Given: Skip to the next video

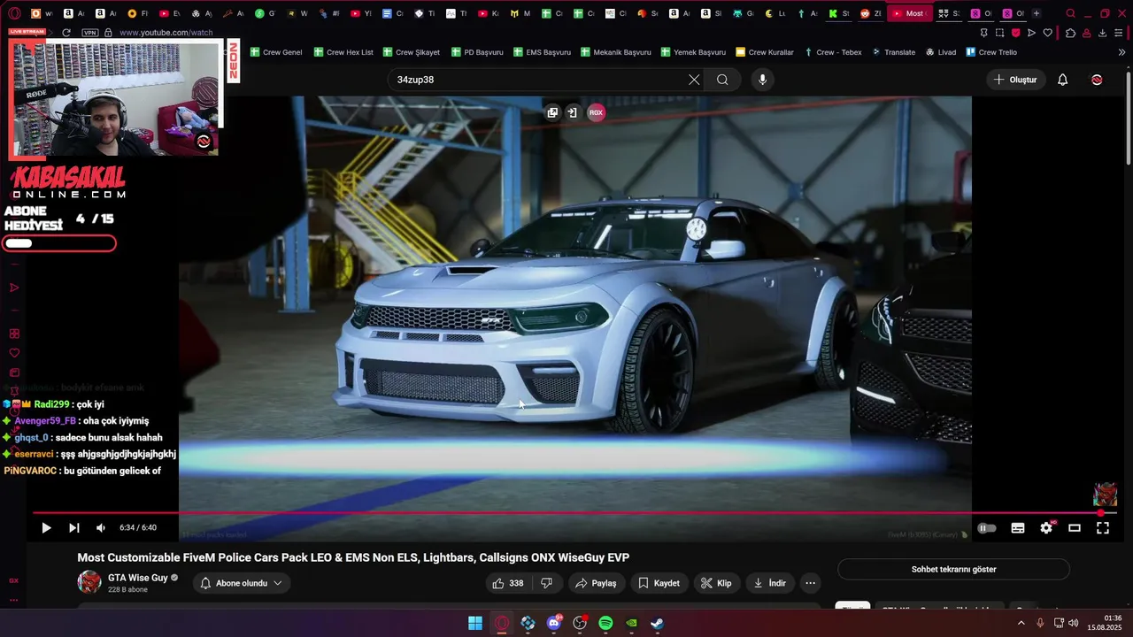Looking at the screenshot, I should point(74,528).
